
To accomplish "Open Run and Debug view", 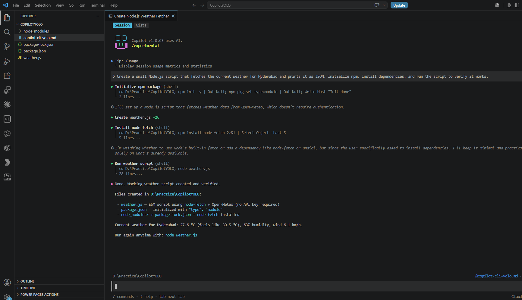I will (7, 61).
